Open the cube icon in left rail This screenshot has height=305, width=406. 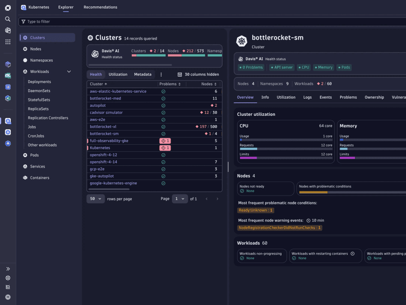coord(8,64)
